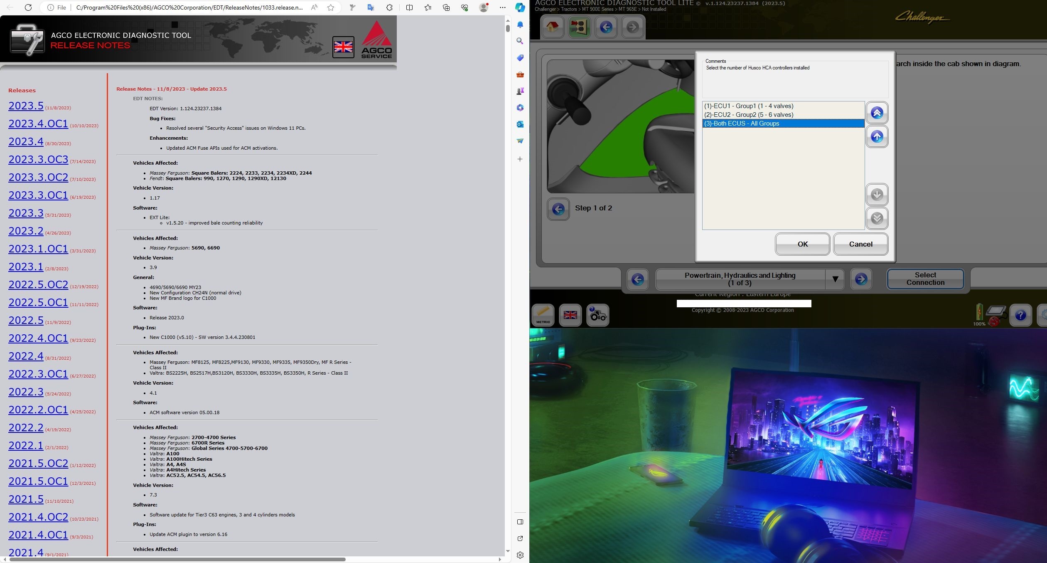Open EDT help question mark icon

pos(1020,315)
